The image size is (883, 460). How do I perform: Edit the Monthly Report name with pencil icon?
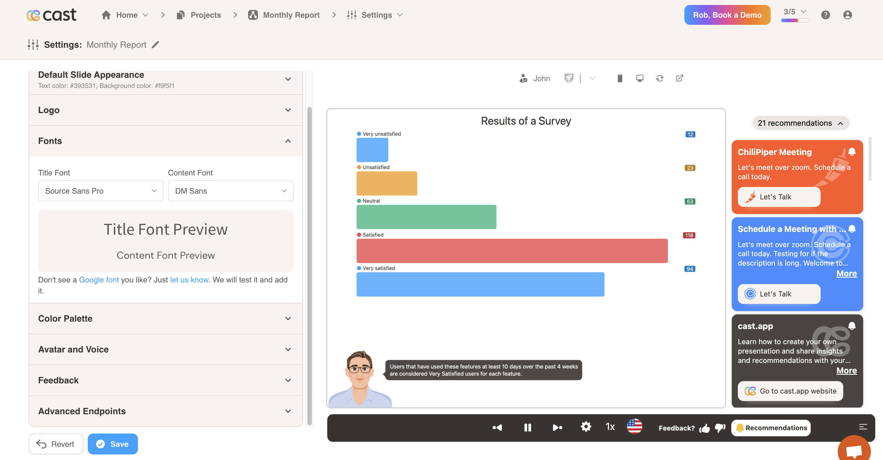156,44
